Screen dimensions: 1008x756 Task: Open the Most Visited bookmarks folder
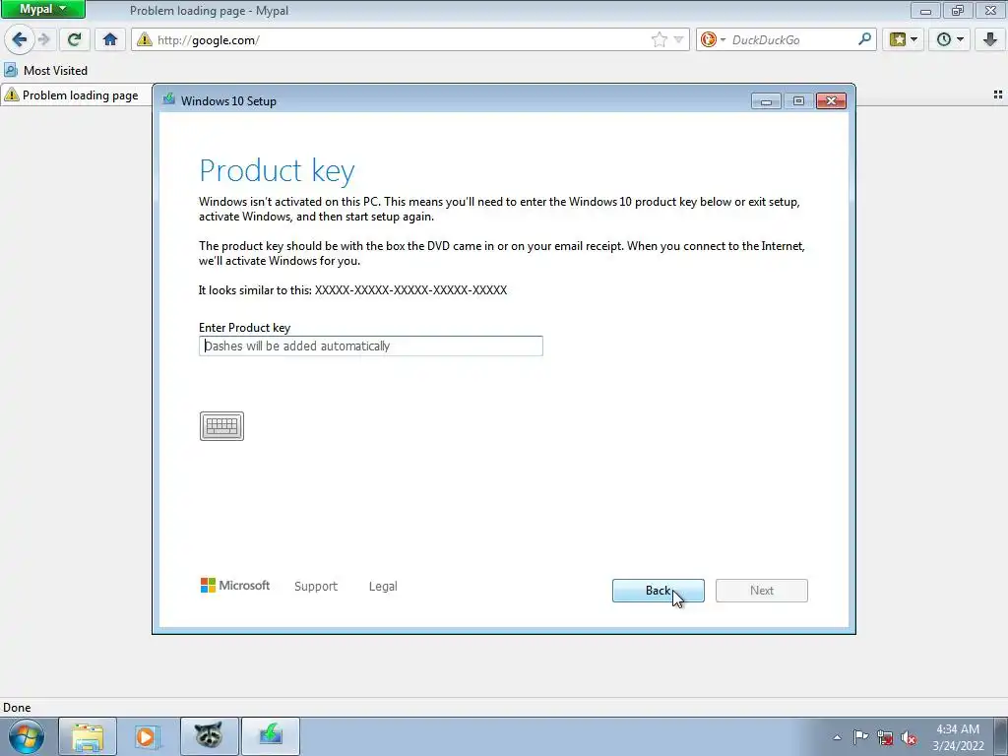[x=45, y=70]
